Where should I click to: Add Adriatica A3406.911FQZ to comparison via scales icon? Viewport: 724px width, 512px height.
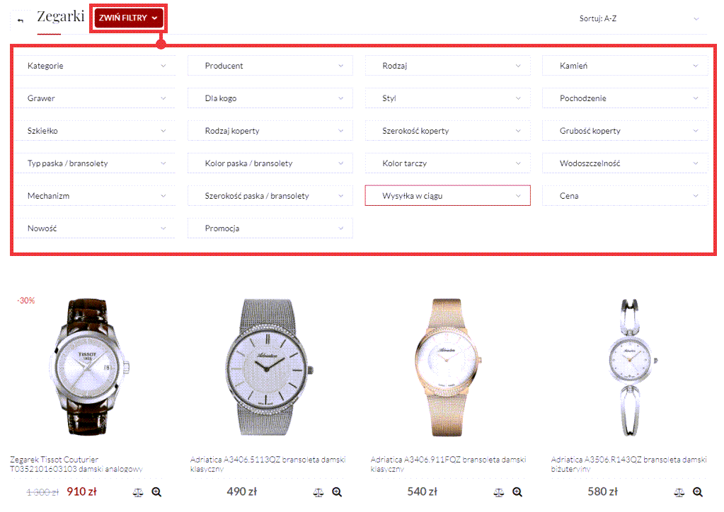point(500,492)
